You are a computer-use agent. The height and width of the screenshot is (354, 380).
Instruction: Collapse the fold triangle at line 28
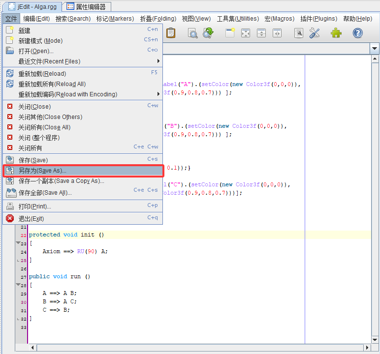click(x=18, y=284)
